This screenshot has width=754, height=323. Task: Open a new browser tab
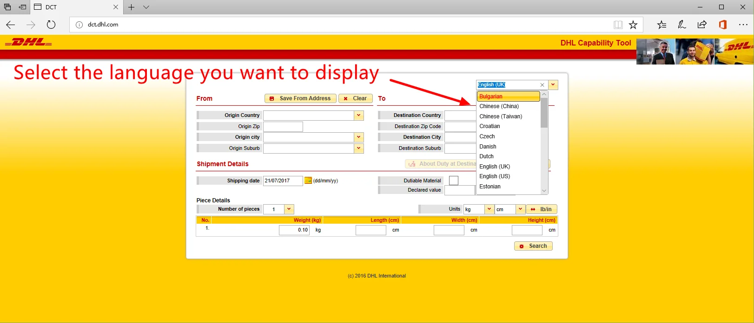point(132,7)
